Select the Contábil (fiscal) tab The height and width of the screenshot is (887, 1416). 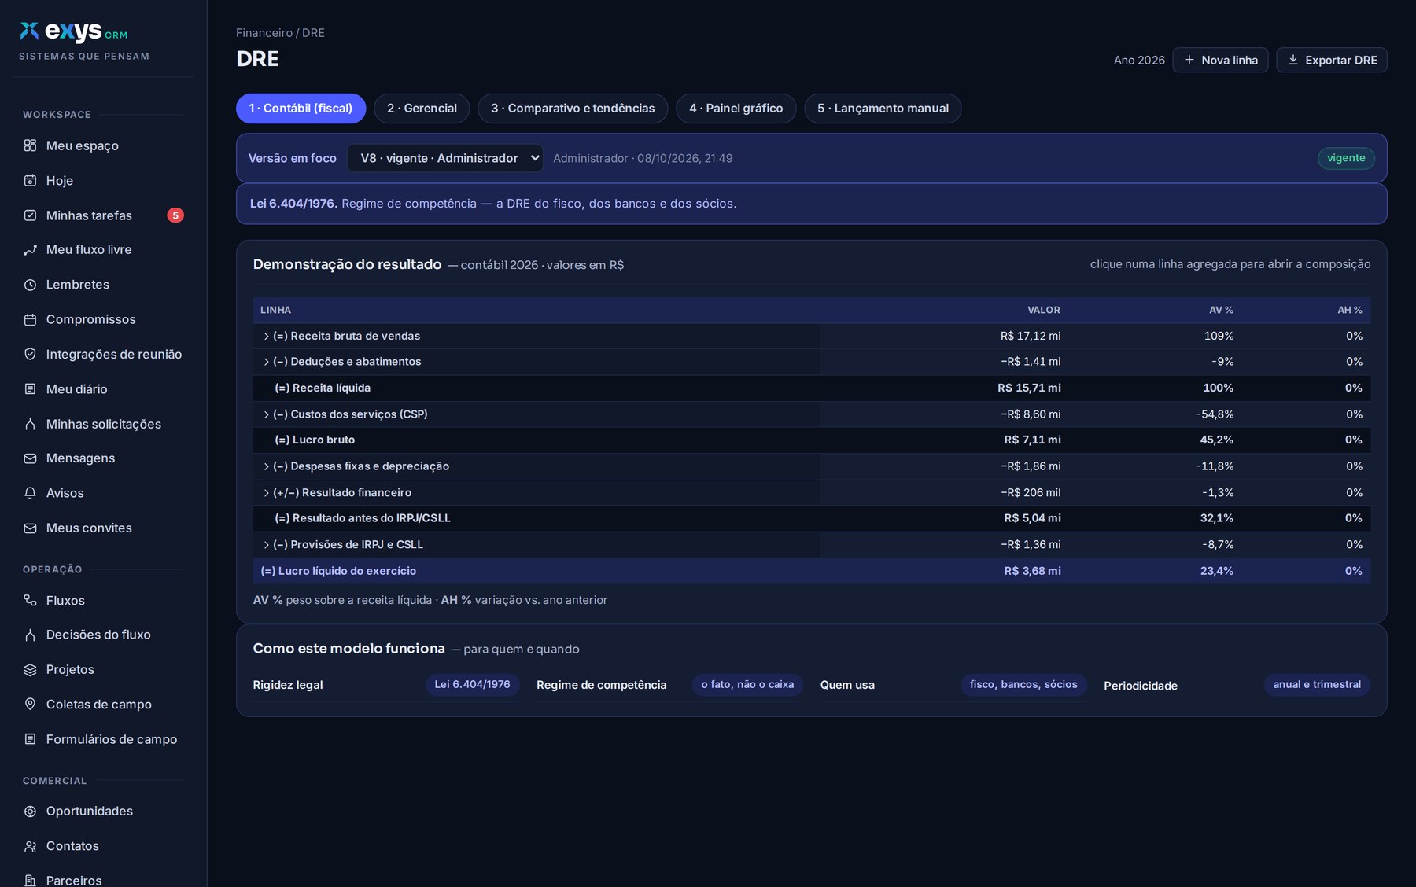click(301, 109)
